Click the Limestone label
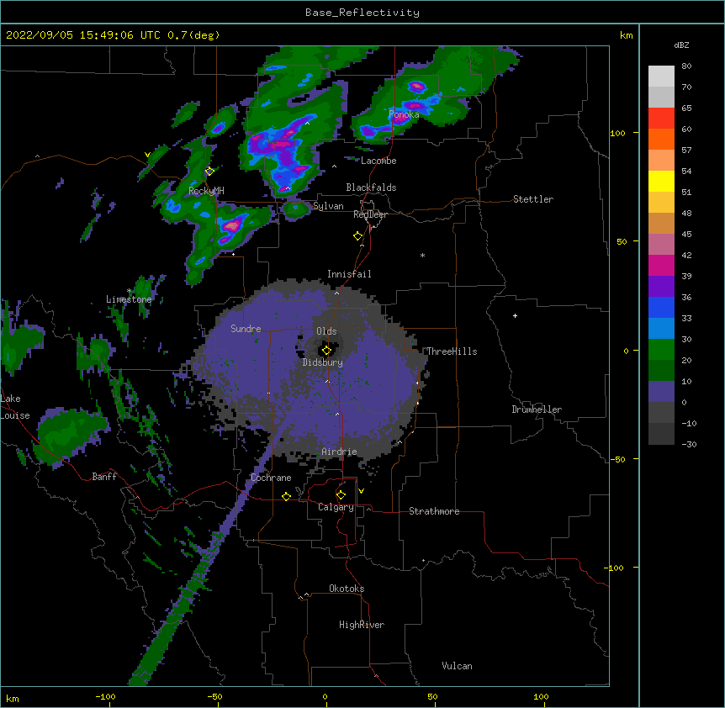The image size is (725, 708). click(129, 299)
